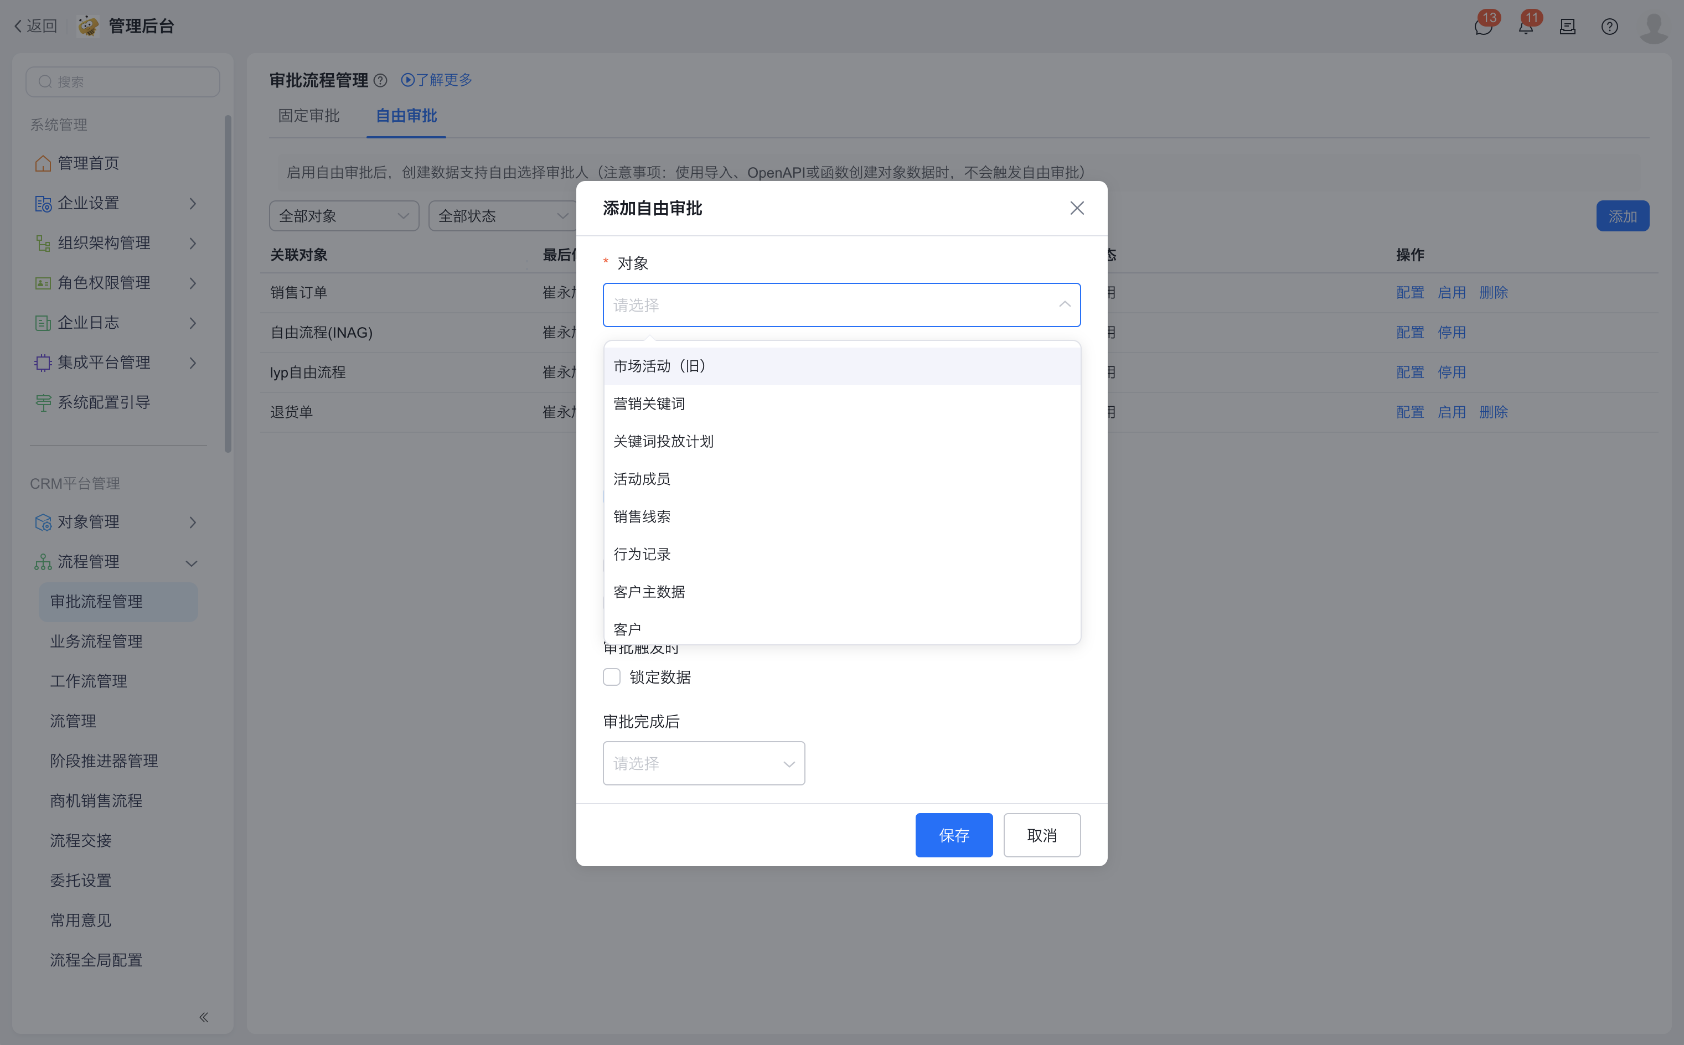This screenshot has width=1684, height=1045.
Task: Go to 管理首页 home icon
Action: (43, 163)
